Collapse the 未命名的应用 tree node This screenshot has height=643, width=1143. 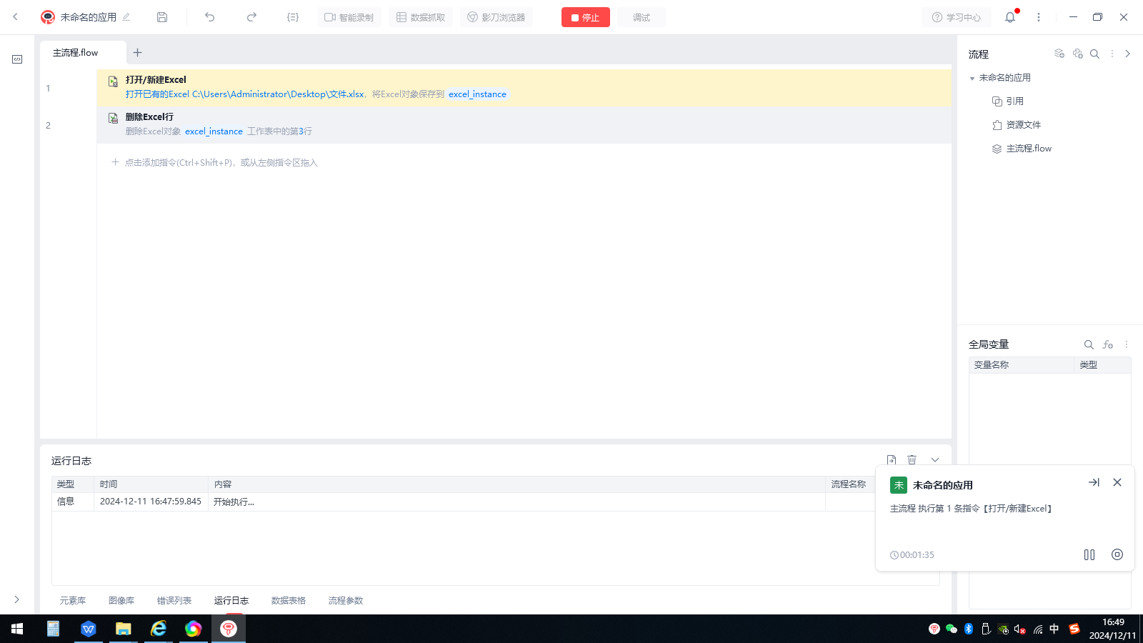[x=972, y=79]
